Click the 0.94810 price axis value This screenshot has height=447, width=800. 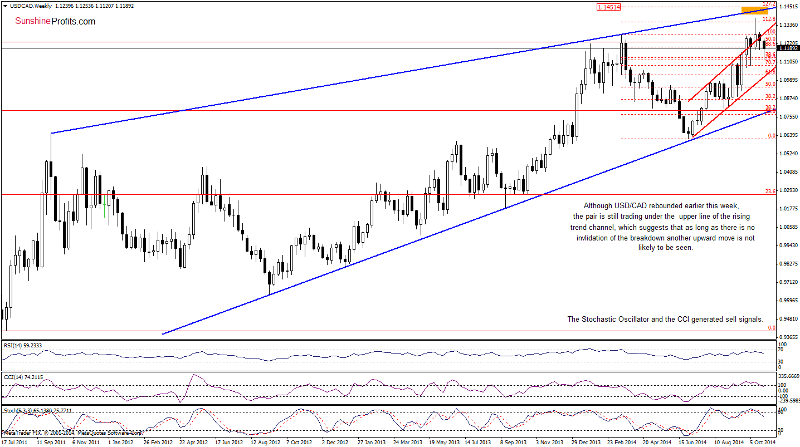point(788,320)
